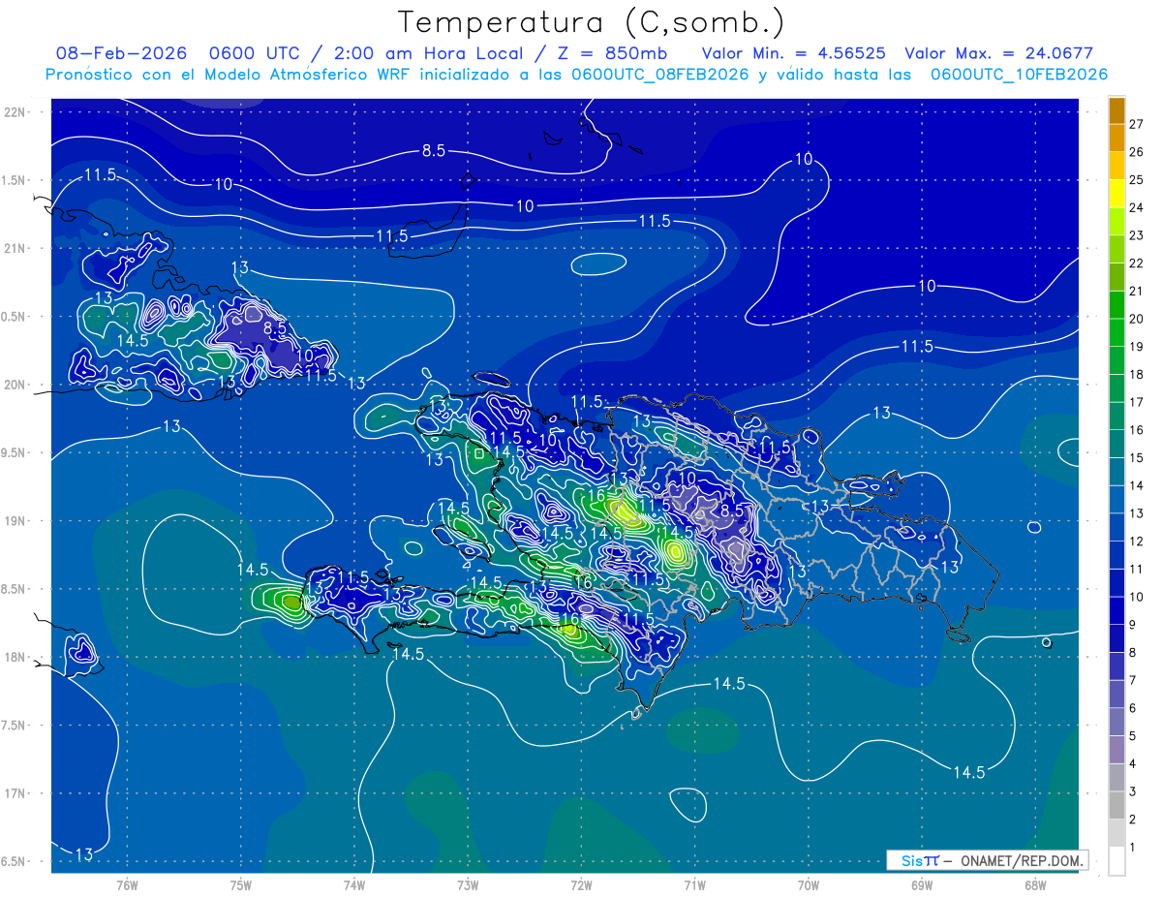Click the legend label '21'
Screen dimensions: 1162x898
(x=1136, y=291)
